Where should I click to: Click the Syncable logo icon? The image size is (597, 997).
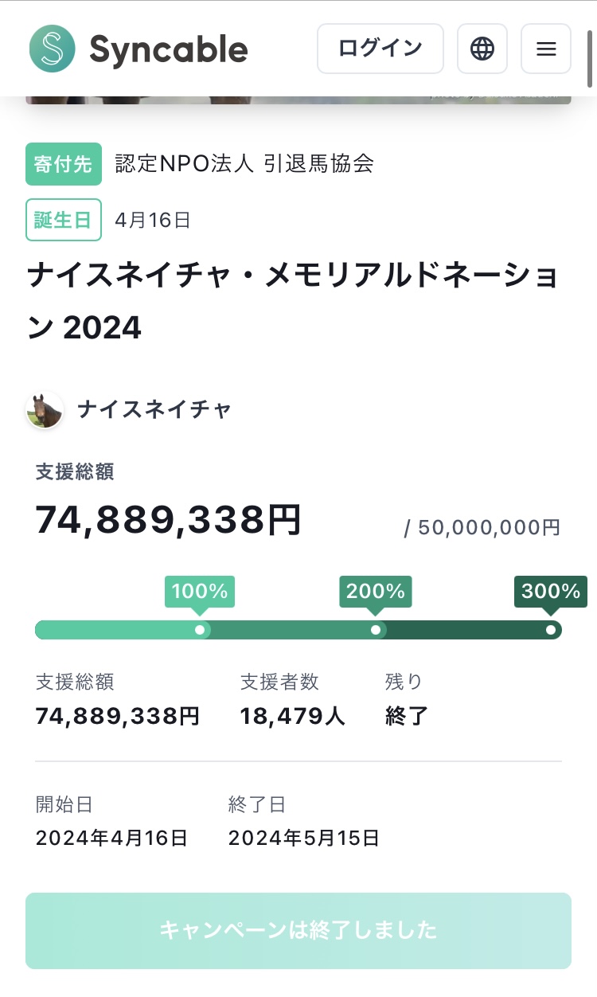pyautogui.click(x=52, y=49)
